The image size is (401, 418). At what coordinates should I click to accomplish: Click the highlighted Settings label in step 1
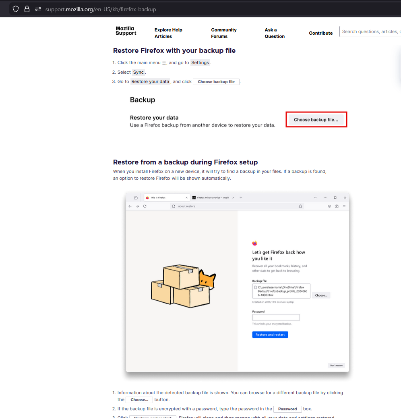(x=200, y=62)
